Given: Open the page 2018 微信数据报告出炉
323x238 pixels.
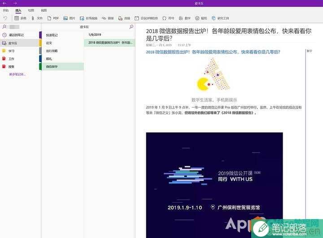Looking at the screenshot, I should coord(109,43).
